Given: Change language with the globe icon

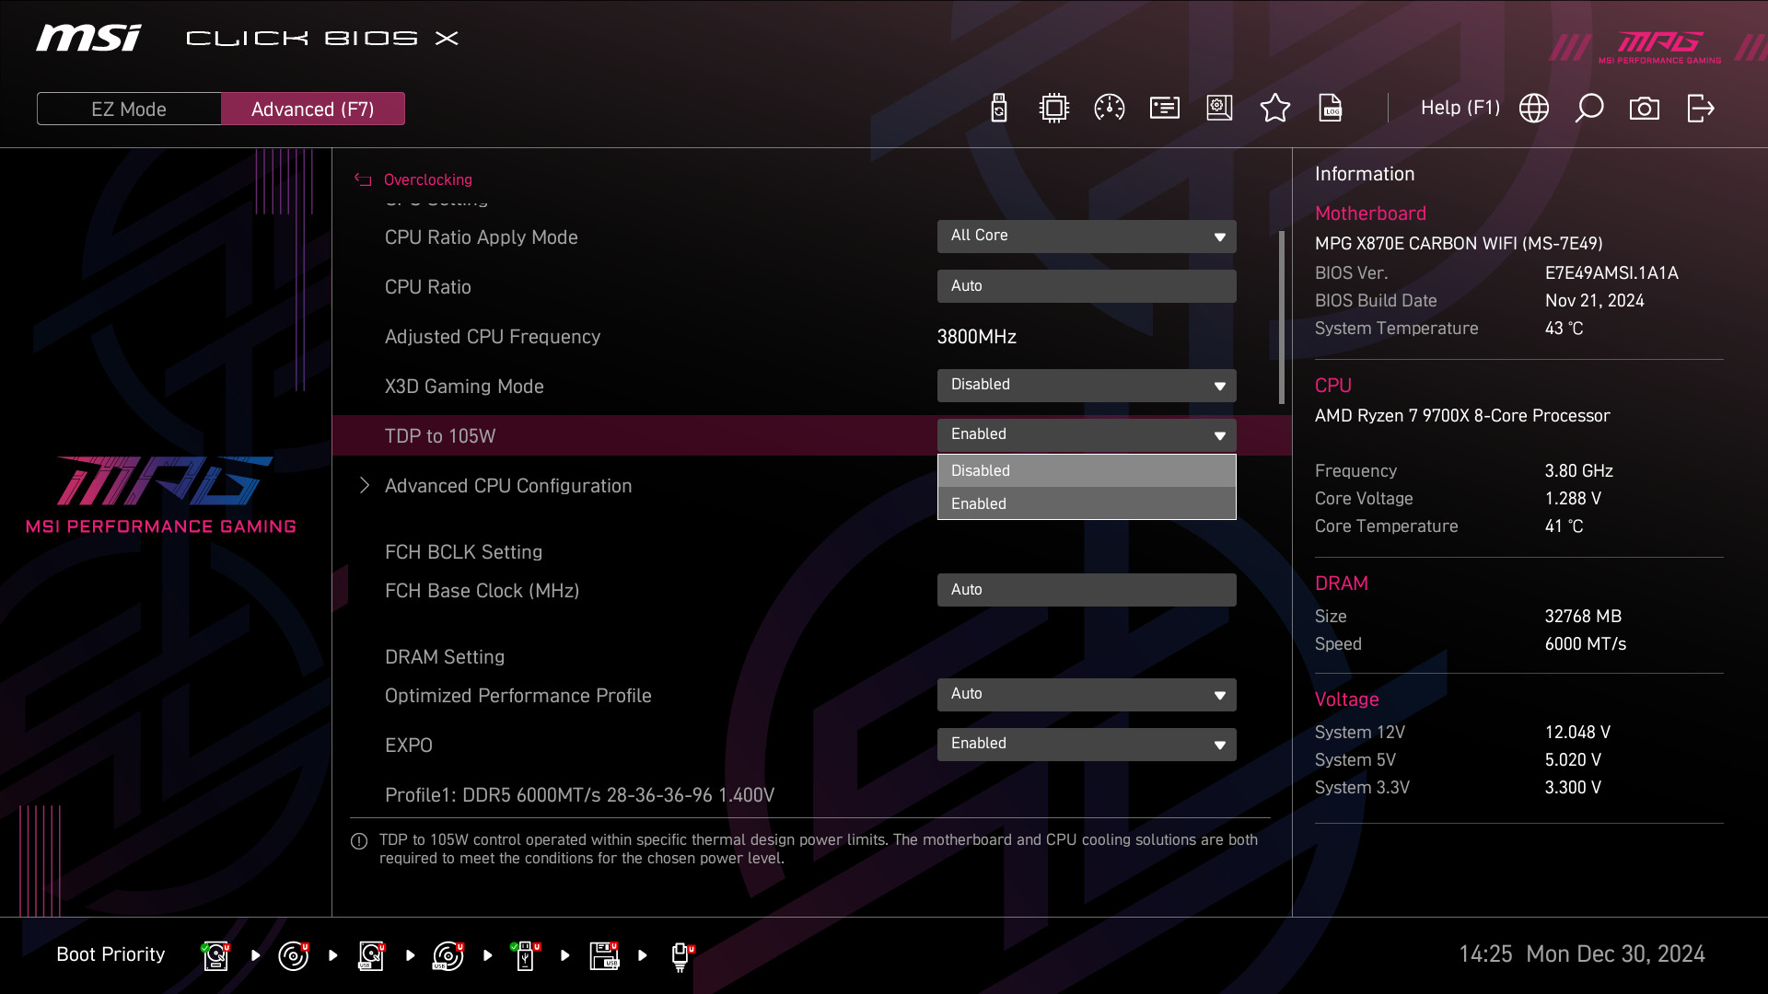Looking at the screenshot, I should point(1533,109).
